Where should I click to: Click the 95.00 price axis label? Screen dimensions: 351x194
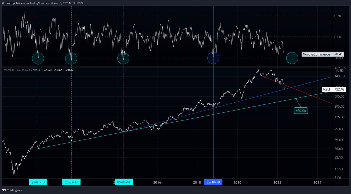click(x=338, y=129)
